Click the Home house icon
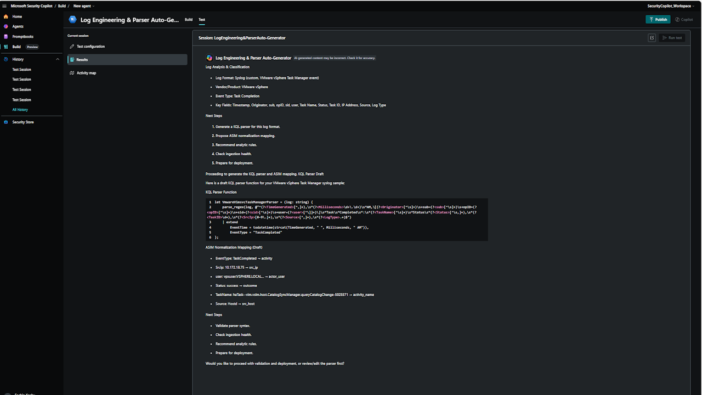The image size is (702, 395). coord(6,16)
